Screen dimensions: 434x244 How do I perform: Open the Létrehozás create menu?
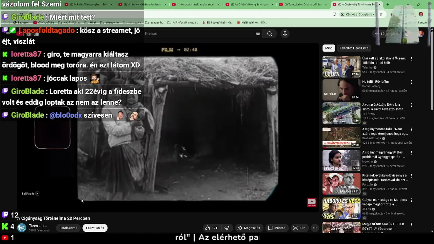(x=386, y=34)
